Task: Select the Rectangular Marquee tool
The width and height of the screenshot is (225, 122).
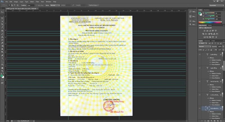Action: click(2, 14)
